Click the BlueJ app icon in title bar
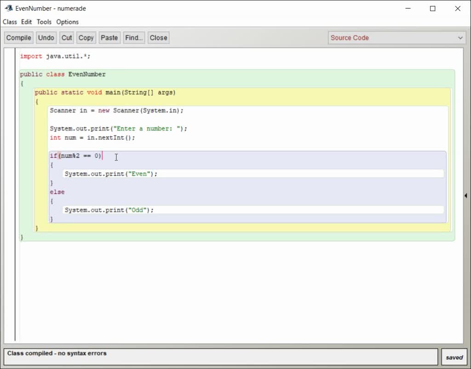The image size is (471, 369). tap(9, 8)
